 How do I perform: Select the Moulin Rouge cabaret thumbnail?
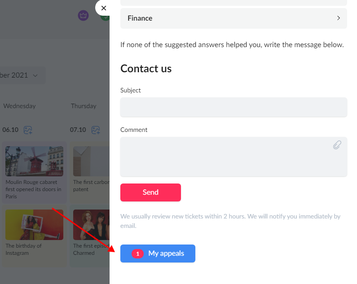coord(35,161)
